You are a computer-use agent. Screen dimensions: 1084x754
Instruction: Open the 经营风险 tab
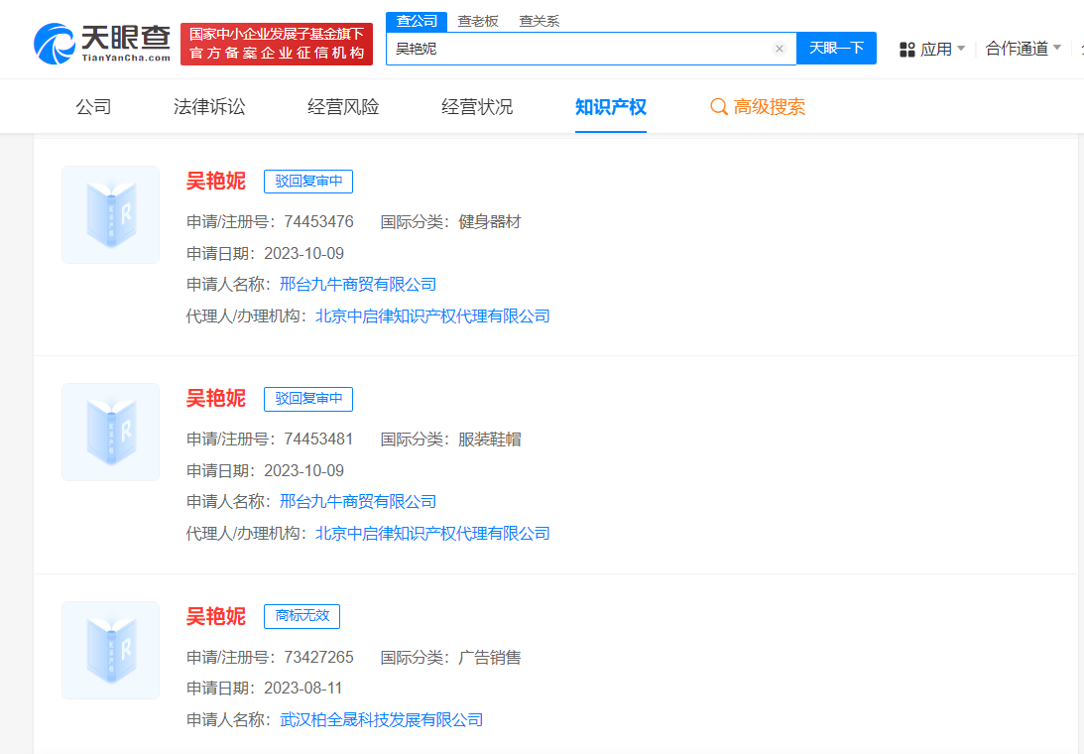343,107
